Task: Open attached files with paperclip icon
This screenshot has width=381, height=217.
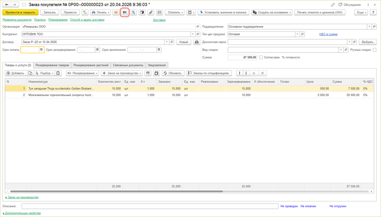Action: point(151,12)
